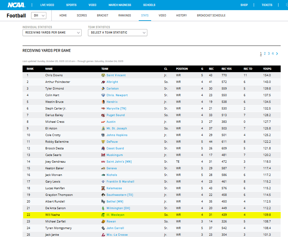The image size is (288, 237).
Task: Click the Bethel (MN) logo icon
Action: [103, 202]
